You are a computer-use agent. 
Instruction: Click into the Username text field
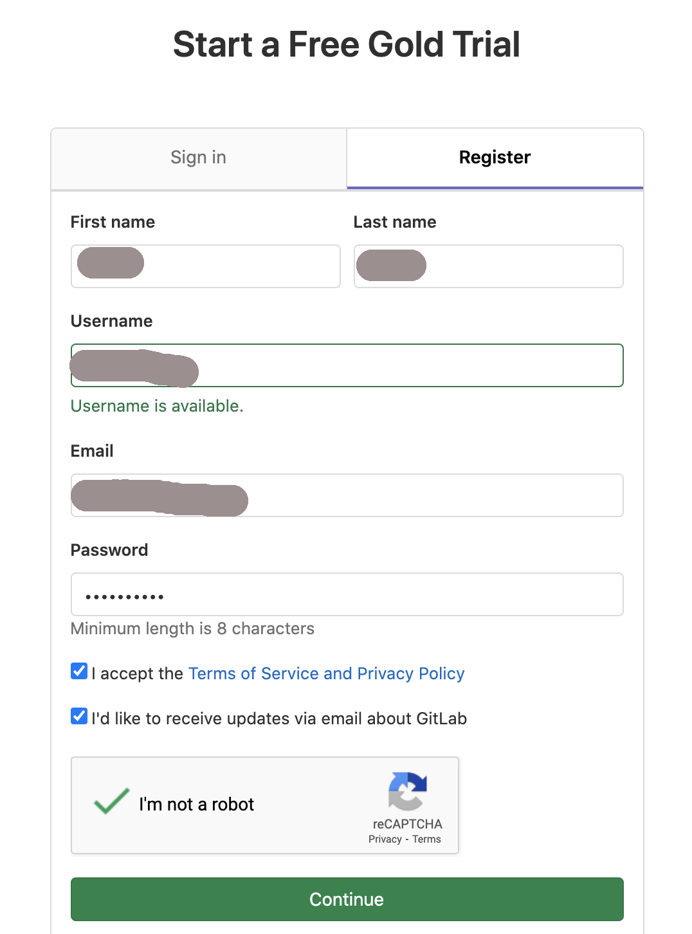coord(347,365)
